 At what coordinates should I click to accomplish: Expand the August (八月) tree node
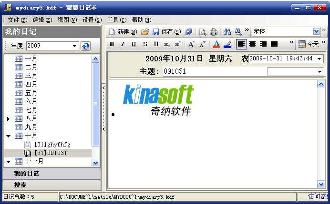click(x=8, y=119)
